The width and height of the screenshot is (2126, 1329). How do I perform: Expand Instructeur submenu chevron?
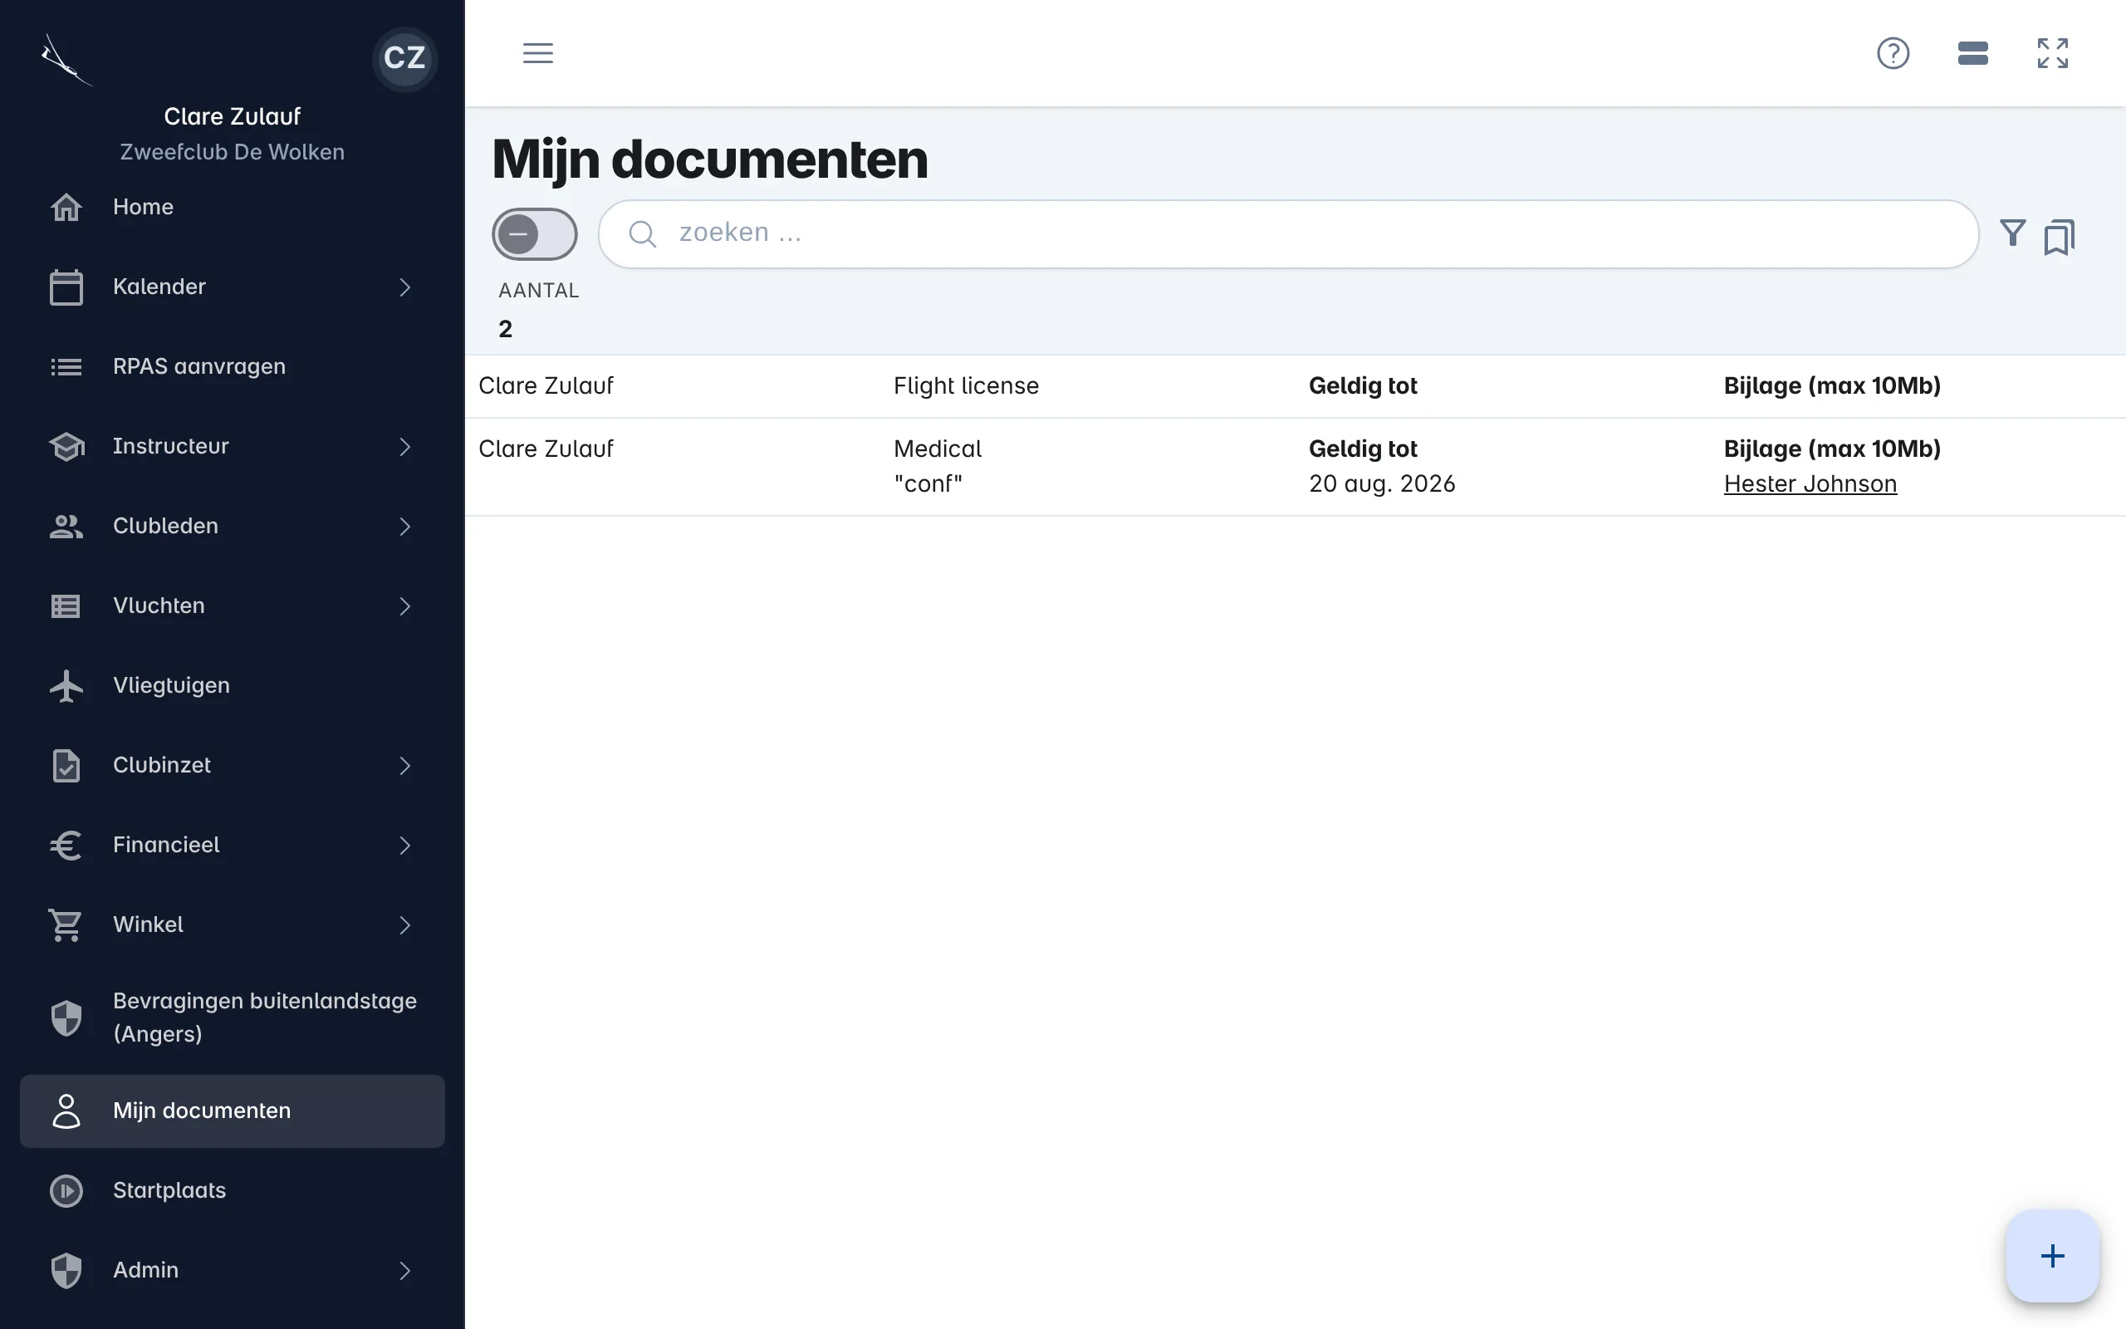pyautogui.click(x=404, y=447)
